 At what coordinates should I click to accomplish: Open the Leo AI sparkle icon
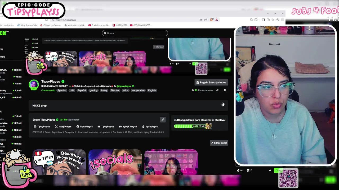pyautogui.click(x=273, y=20)
